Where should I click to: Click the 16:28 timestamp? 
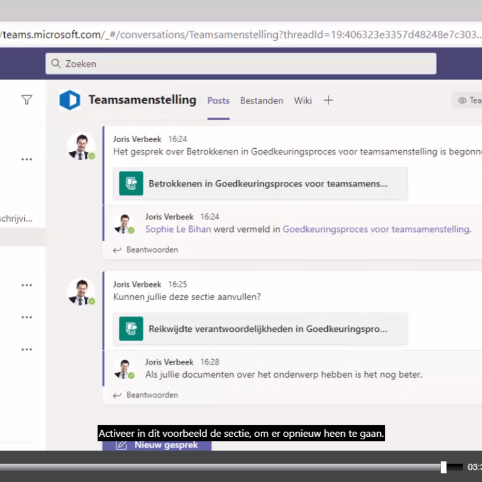point(210,362)
